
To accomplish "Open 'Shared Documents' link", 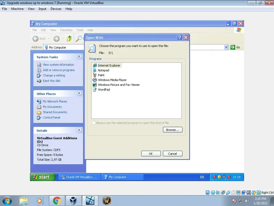I will pyautogui.click(x=55, y=112).
